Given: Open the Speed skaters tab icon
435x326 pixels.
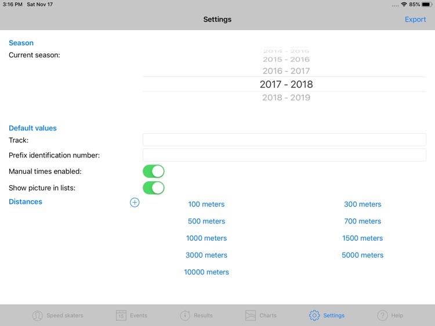Looking at the screenshot, I should (38, 316).
